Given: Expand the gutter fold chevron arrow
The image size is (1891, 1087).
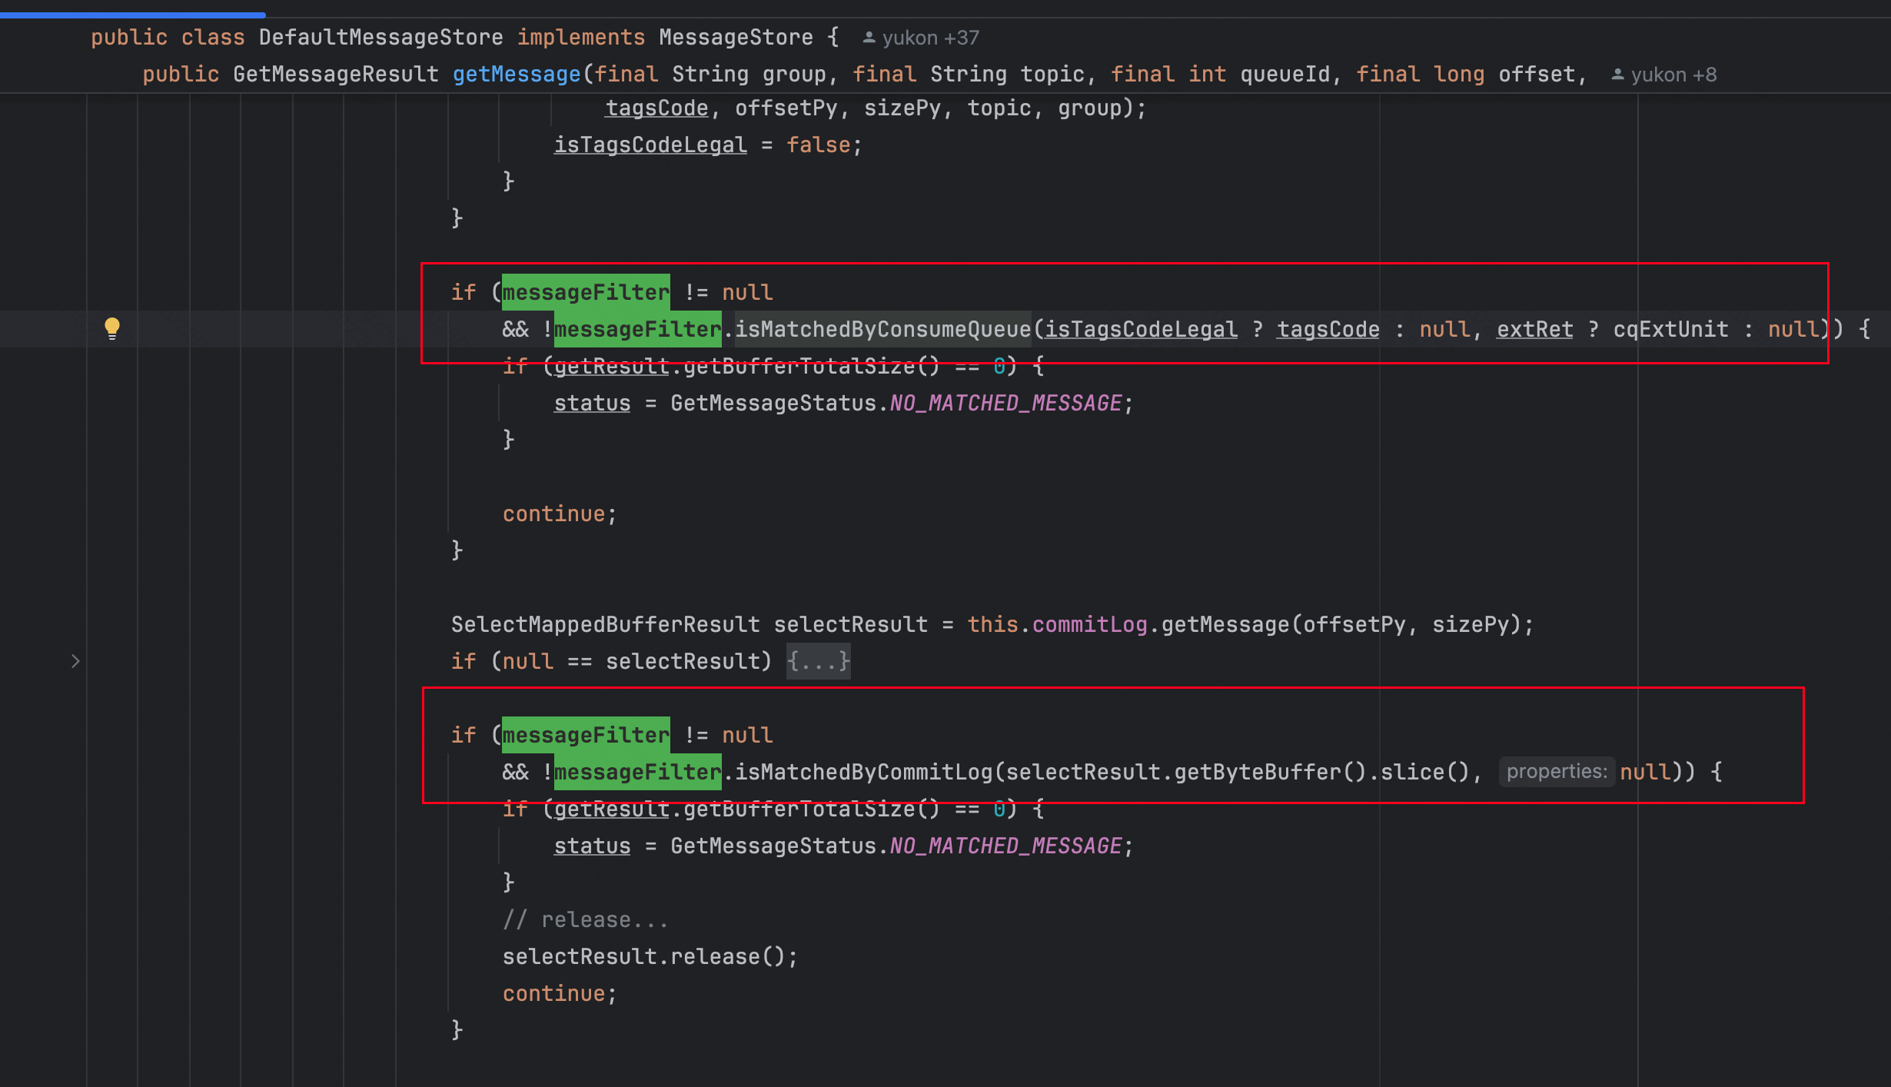Looking at the screenshot, I should tap(75, 661).
